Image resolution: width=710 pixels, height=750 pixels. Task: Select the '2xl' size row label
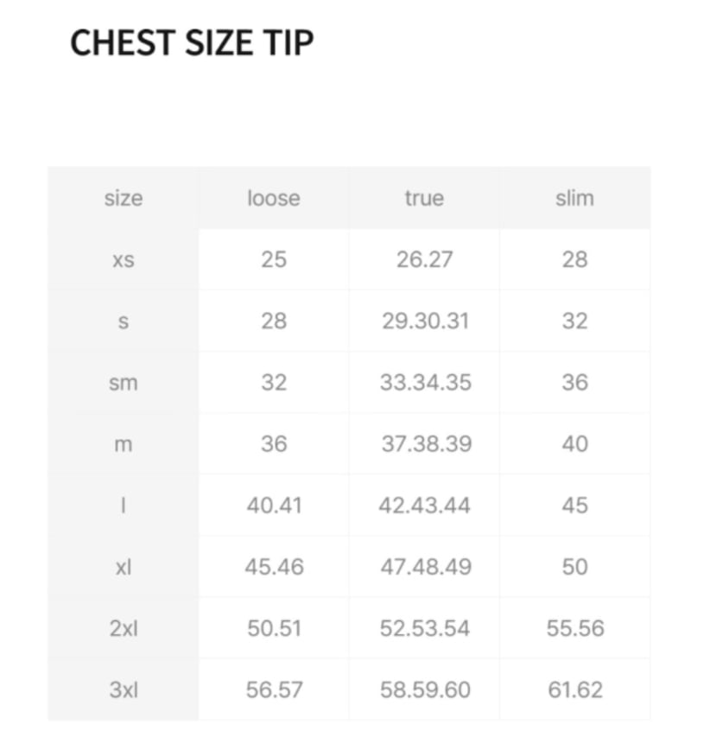click(123, 628)
